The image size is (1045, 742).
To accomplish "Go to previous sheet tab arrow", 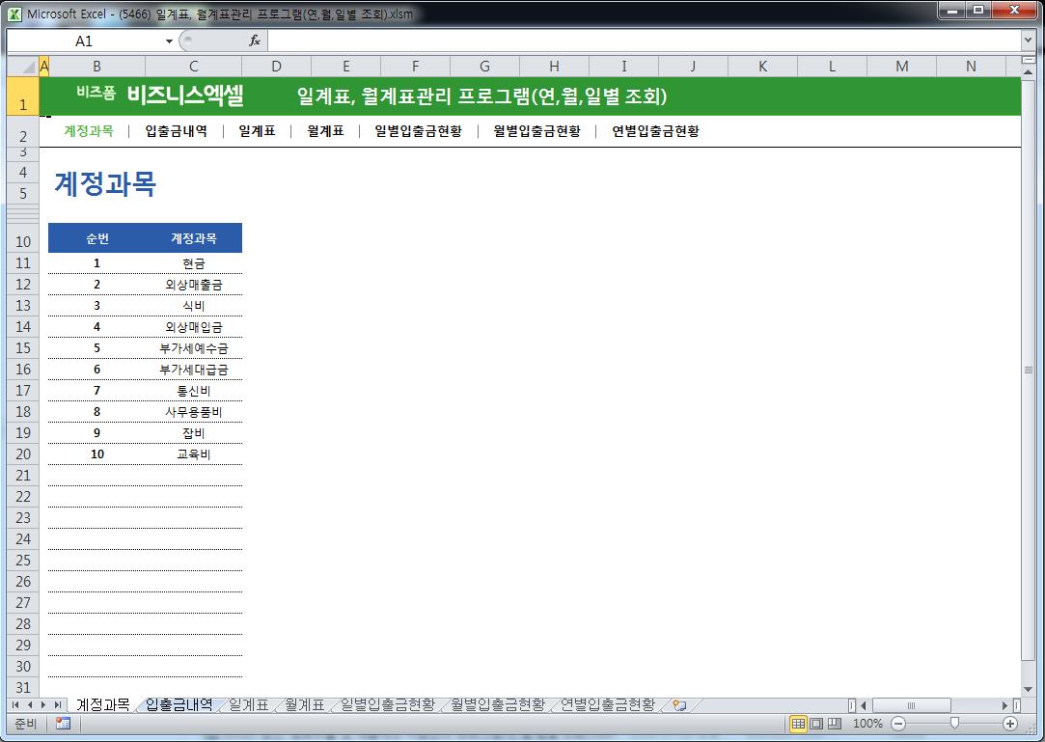I will [x=29, y=704].
